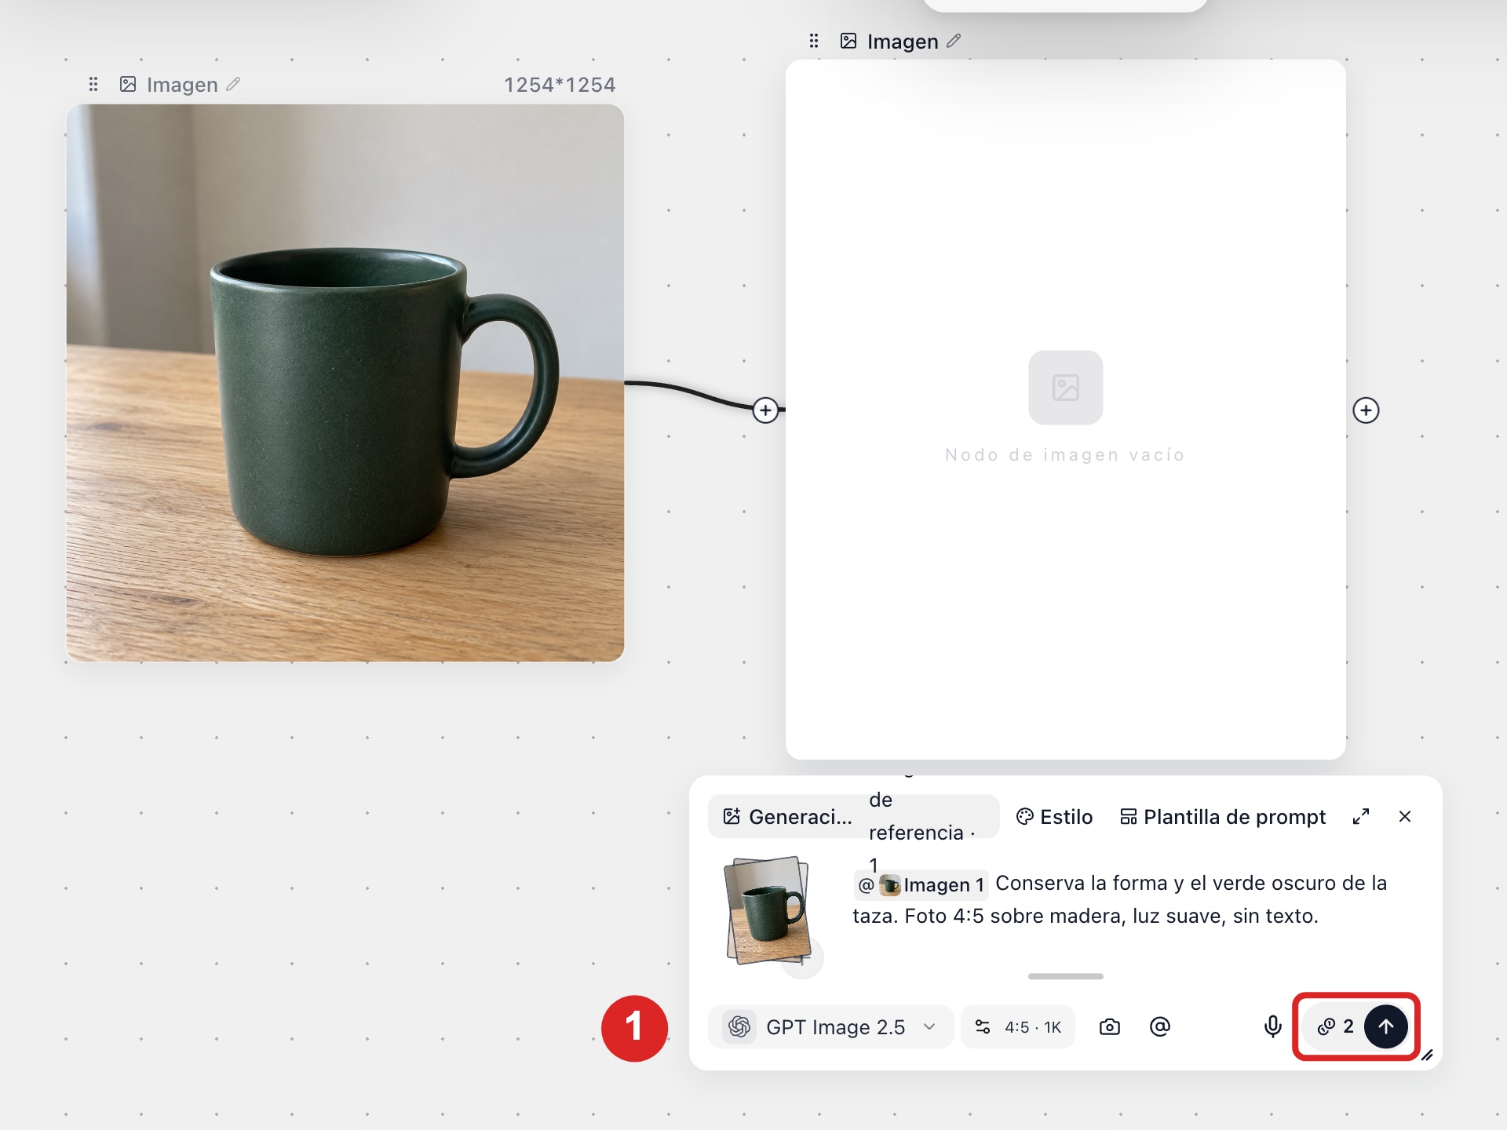Click plus connector on right of empty node
Viewport: 1507px width, 1130px height.
[1366, 410]
